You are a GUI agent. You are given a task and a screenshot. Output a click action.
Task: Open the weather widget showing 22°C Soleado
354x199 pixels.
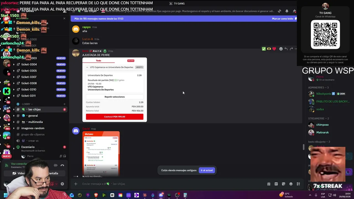[286, 195]
